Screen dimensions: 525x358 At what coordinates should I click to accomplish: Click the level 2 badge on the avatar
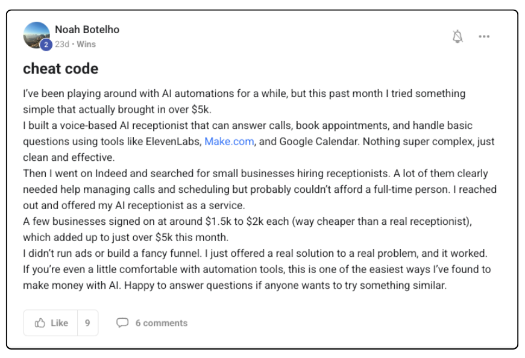click(x=46, y=44)
